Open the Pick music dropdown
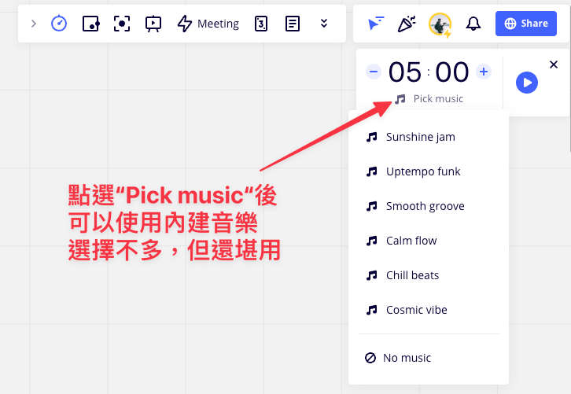 click(x=429, y=99)
